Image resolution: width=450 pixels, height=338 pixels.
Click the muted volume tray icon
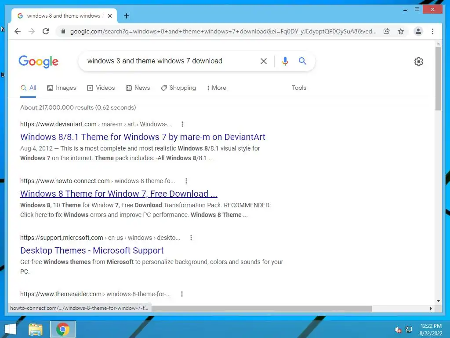[398, 330]
